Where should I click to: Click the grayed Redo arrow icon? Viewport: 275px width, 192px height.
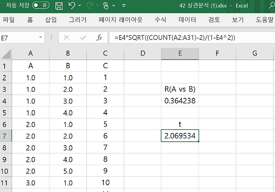90,5
